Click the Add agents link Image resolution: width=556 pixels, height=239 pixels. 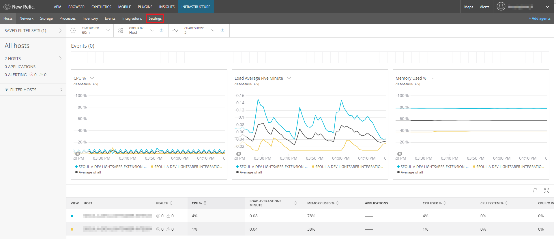tap(539, 18)
